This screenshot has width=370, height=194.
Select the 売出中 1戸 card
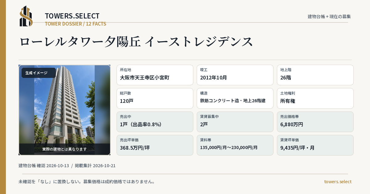click(155, 122)
